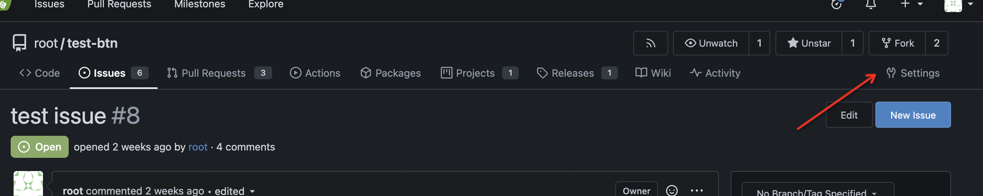The width and height of the screenshot is (983, 196).
Task: Click the Edit issue title button
Action: click(849, 115)
